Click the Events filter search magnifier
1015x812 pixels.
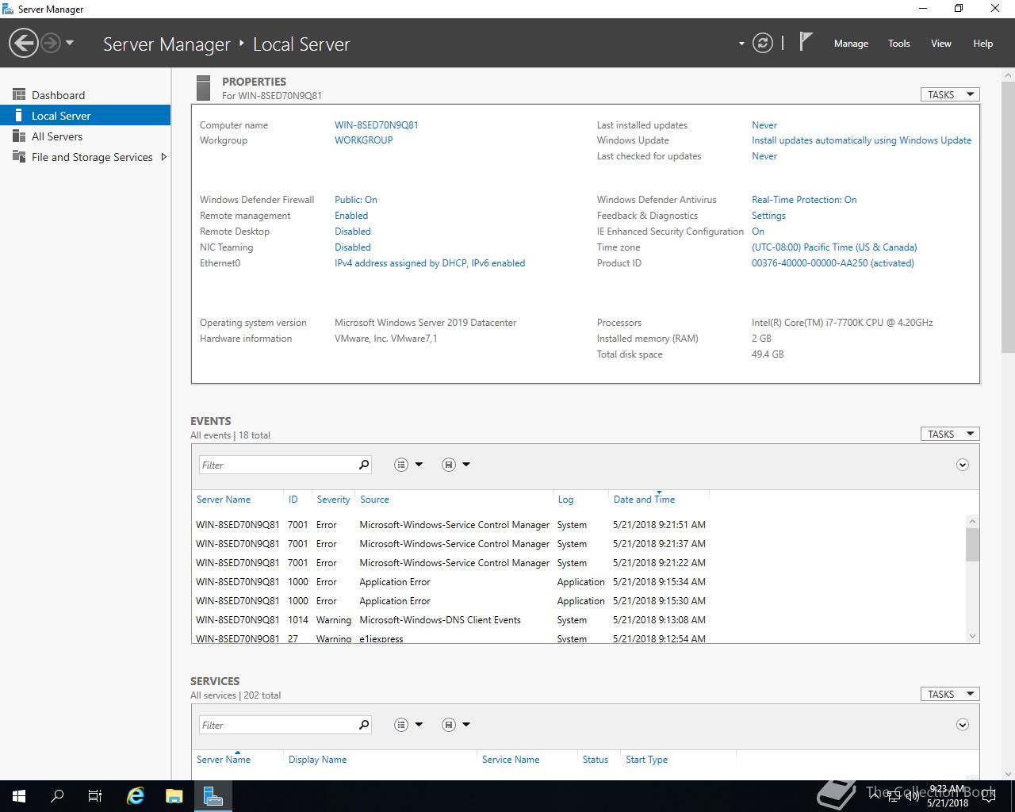[x=364, y=465]
